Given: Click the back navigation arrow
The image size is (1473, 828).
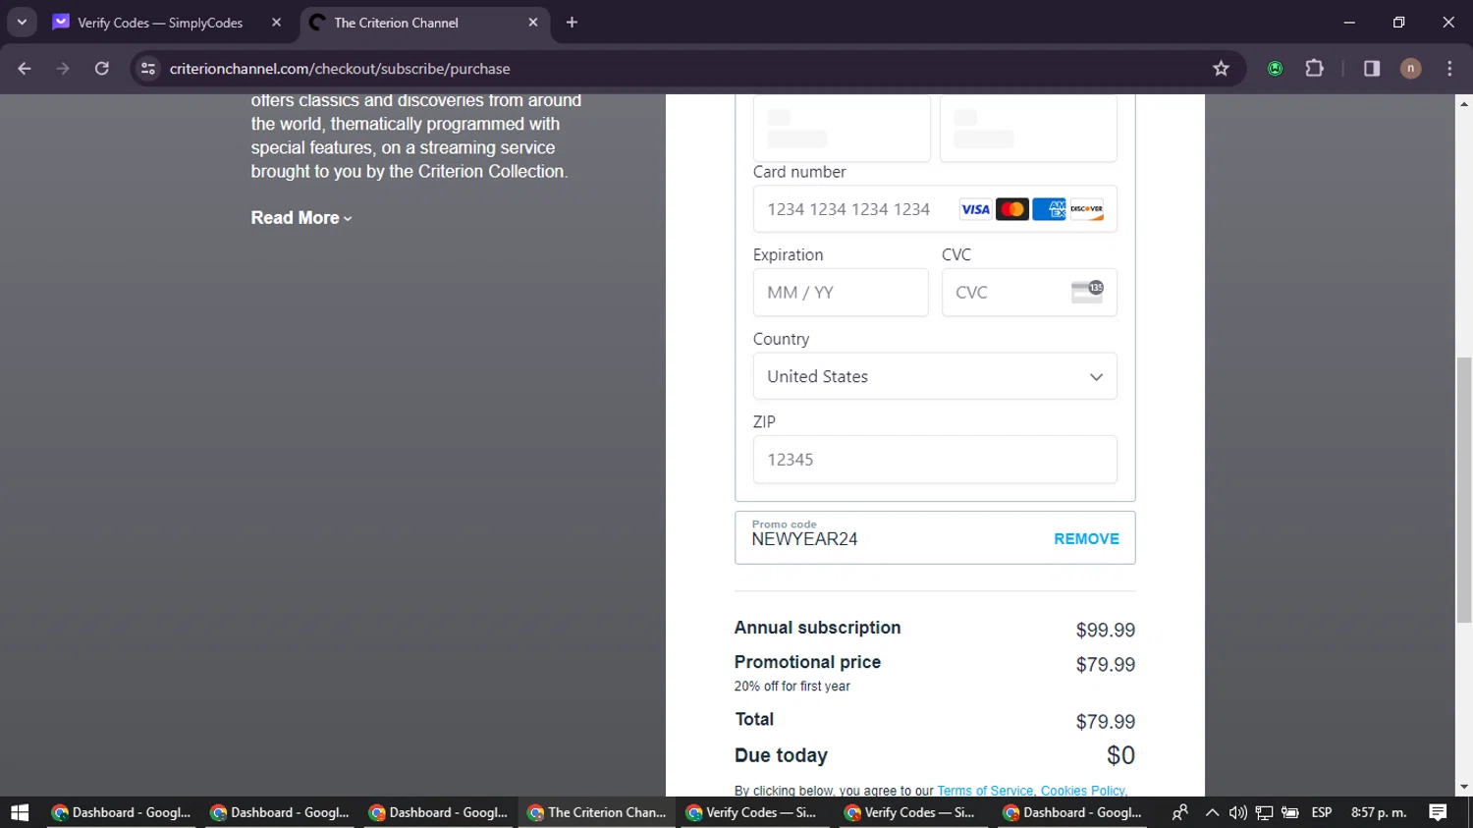Looking at the screenshot, I should [x=25, y=69].
